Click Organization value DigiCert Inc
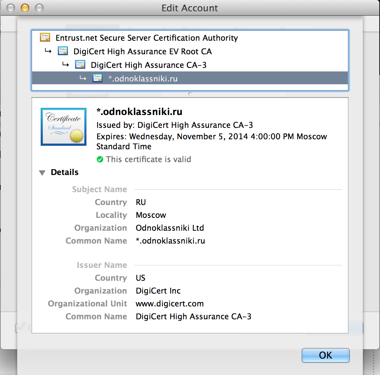The height and width of the screenshot is (375, 380). (x=158, y=291)
